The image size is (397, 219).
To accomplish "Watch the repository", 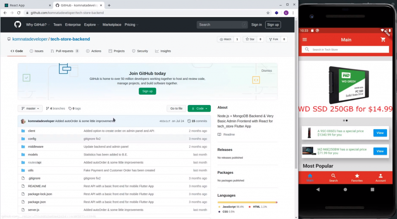I will (225, 39).
